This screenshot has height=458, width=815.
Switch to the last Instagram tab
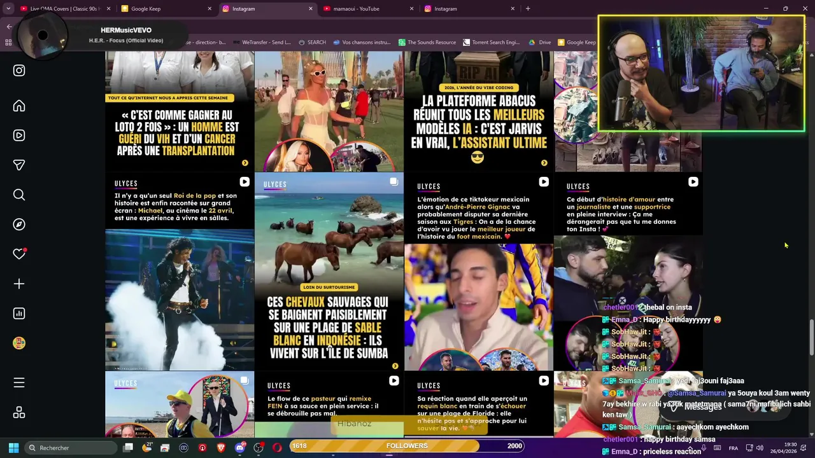(469, 8)
